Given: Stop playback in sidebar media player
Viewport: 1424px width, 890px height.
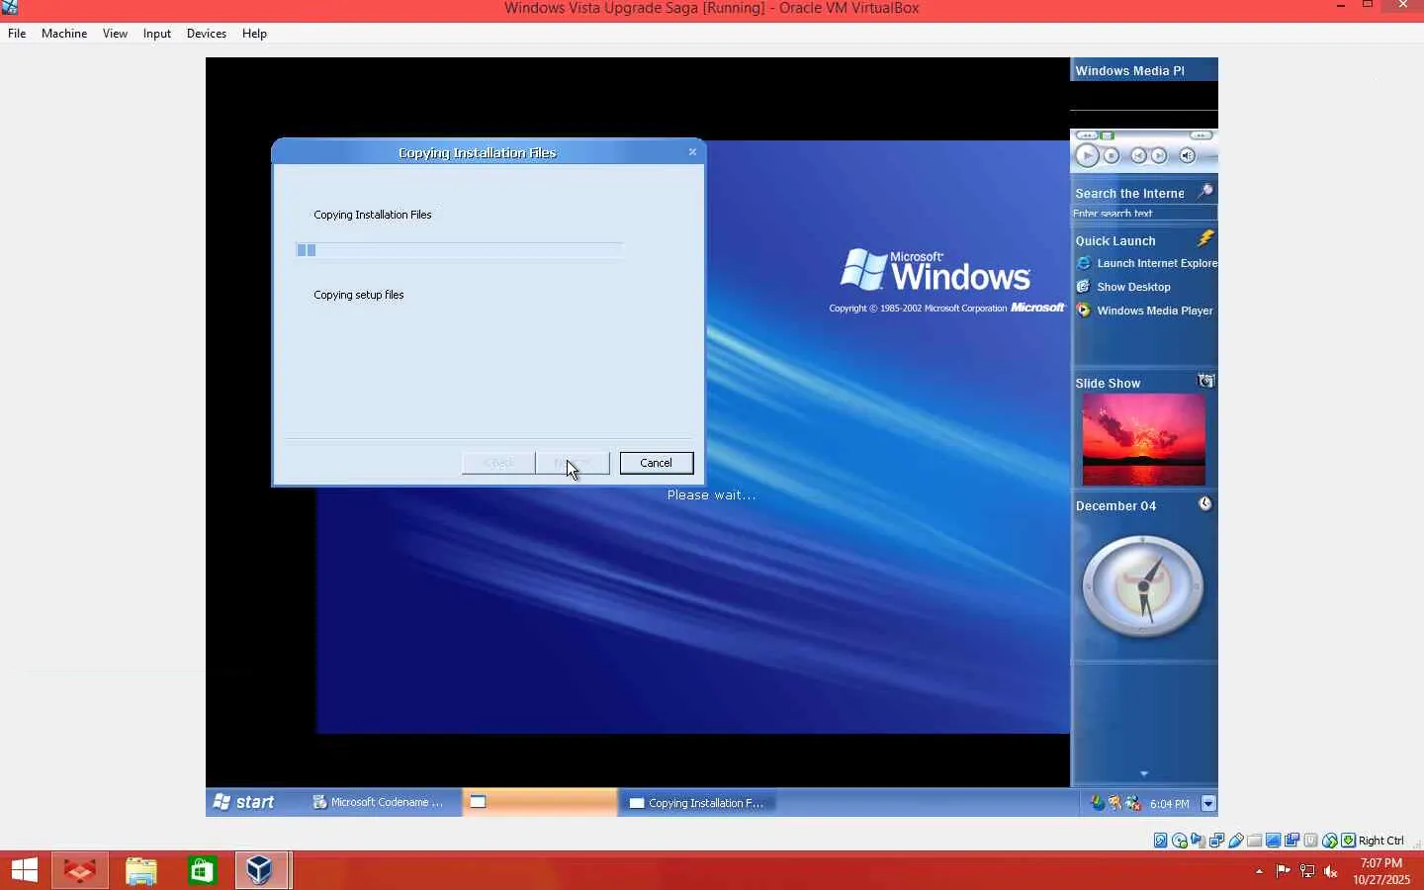Looking at the screenshot, I should 1112,155.
